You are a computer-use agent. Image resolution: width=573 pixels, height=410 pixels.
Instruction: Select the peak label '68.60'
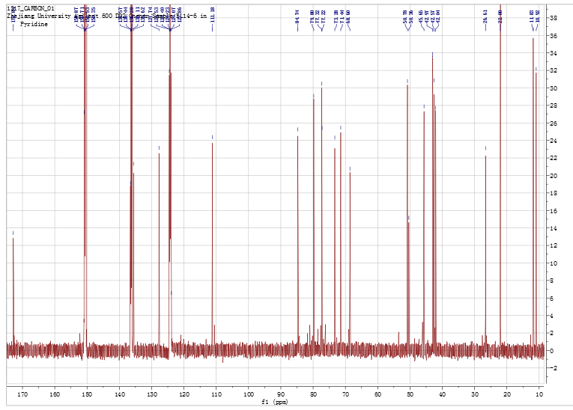[348, 16]
